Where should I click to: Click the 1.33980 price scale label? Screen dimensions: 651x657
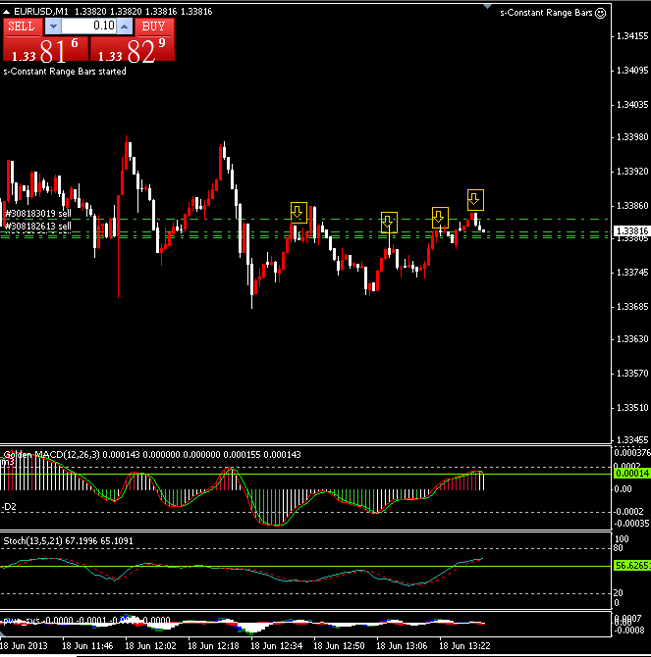pyautogui.click(x=632, y=137)
